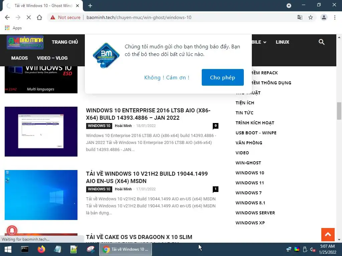
Task: Click the page vertical scrollbar thumb
Action: pos(339,111)
